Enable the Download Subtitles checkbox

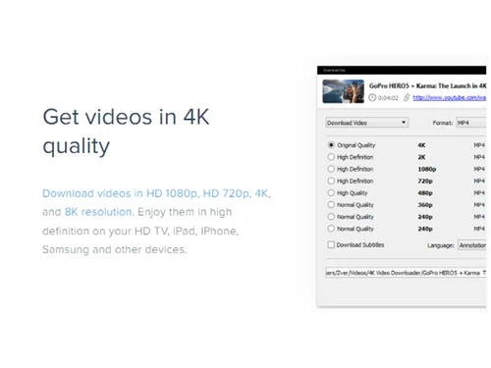tap(331, 244)
